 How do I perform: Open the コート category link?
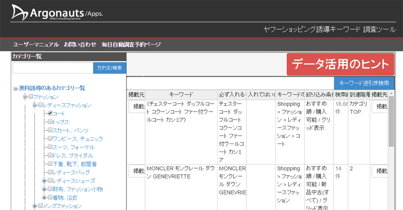pyautogui.click(x=58, y=114)
